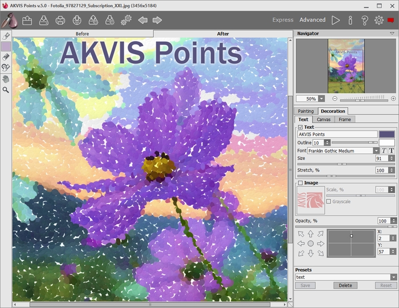
Task: Open the Presets text dropdown
Action: pyautogui.click(x=394, y=277)
